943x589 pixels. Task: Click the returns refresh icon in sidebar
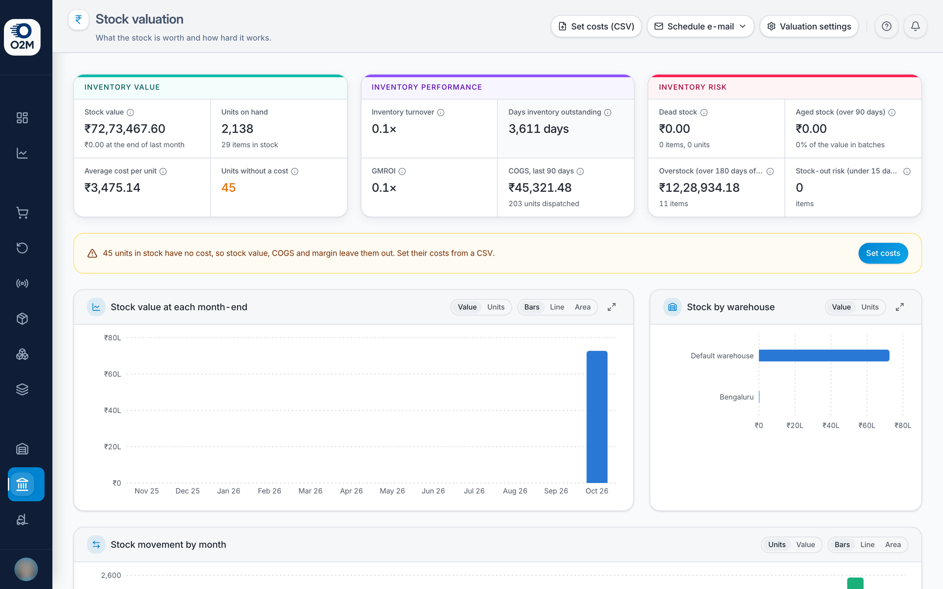pos(22,248)
